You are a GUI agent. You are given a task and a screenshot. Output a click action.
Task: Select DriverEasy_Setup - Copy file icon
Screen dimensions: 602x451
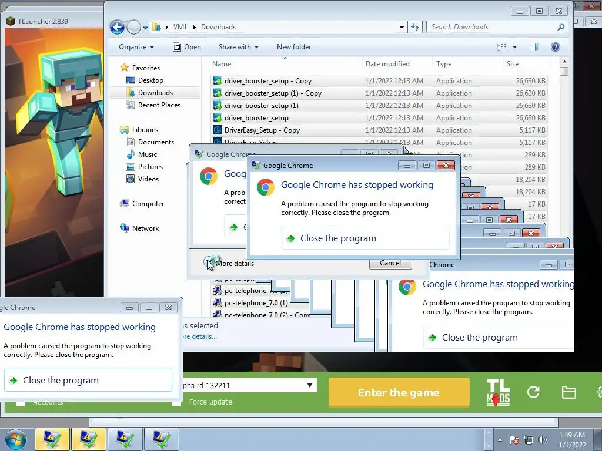pos(218,130)
